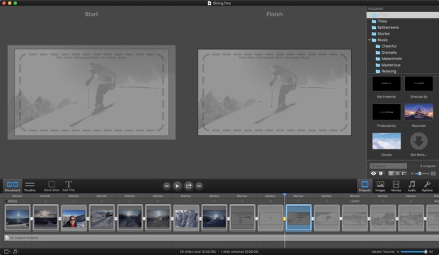Open the Images browser panel
Image resolution: width=439 pixels, height=255 pixels.
[x=380, y=186]
